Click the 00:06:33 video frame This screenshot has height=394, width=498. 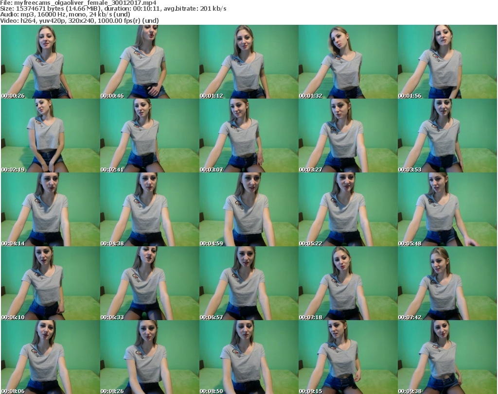[x=150, y=283]
